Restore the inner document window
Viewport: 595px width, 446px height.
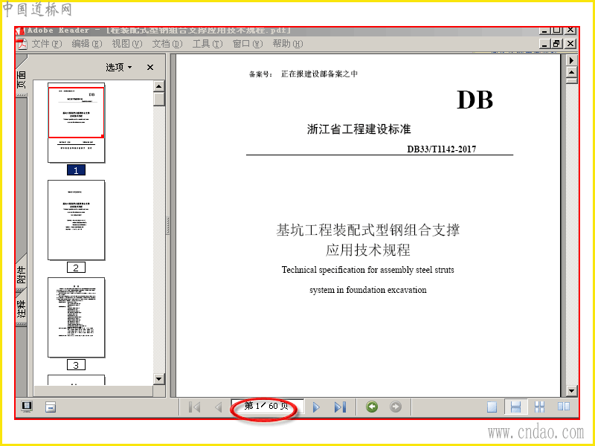(x=556, y=44)
